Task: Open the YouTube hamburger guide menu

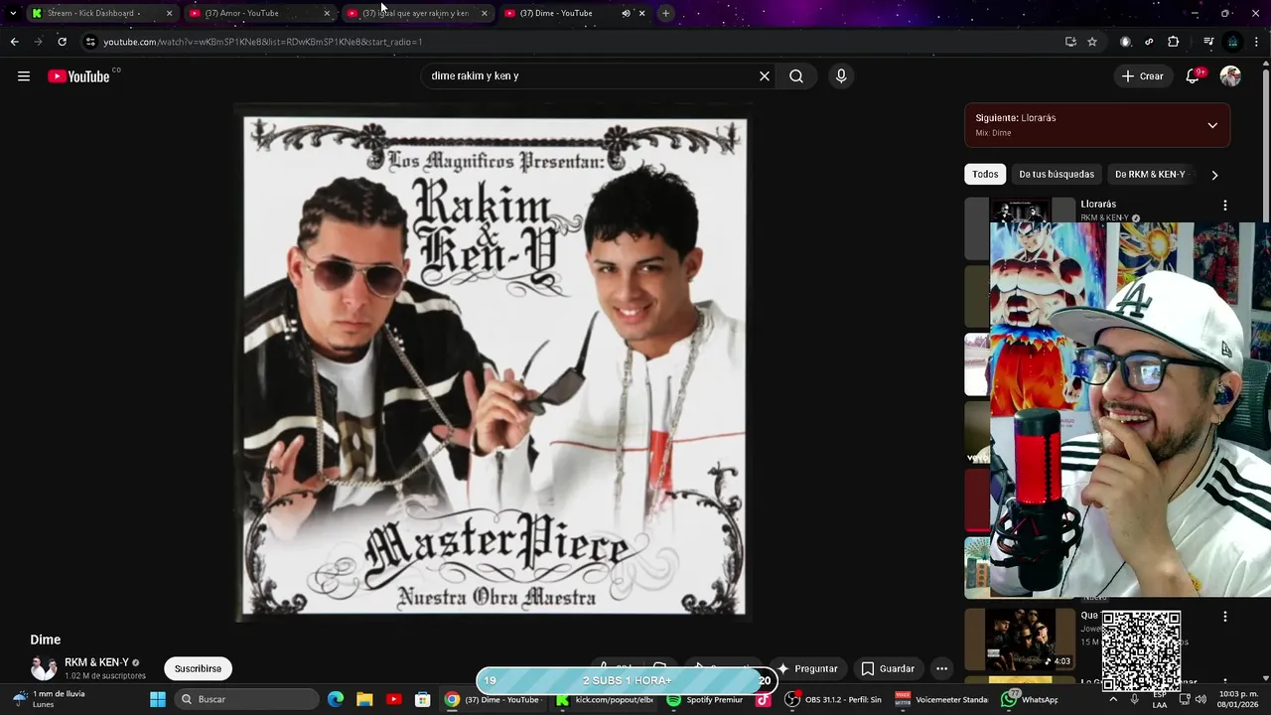Action: coord(24,76)
